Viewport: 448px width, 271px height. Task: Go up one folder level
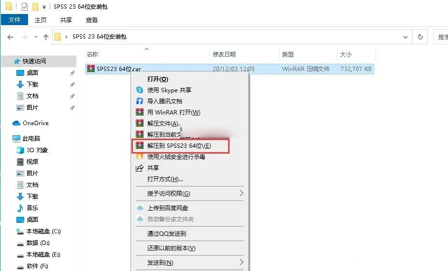(x=46, y=37)
